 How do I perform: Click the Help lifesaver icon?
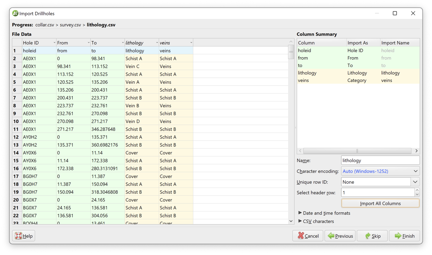[x=18, y=236]
